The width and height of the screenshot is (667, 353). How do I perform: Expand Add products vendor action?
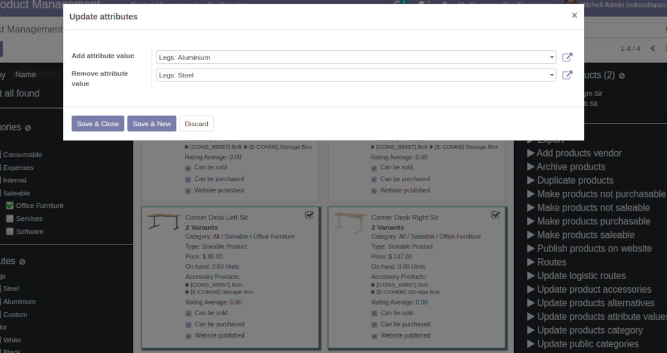pos(574,153)
